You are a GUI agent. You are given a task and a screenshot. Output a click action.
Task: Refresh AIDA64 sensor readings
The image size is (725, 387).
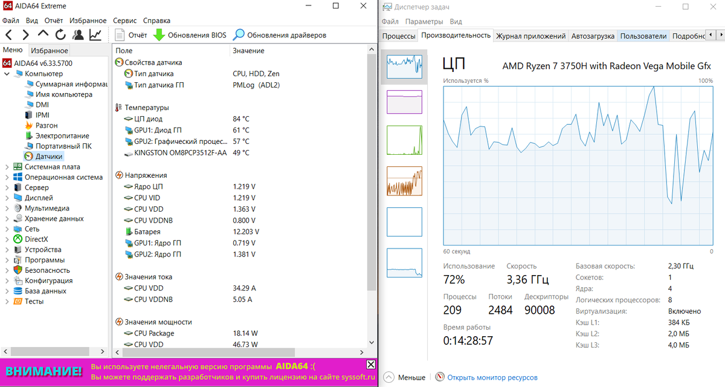point(60,35)
